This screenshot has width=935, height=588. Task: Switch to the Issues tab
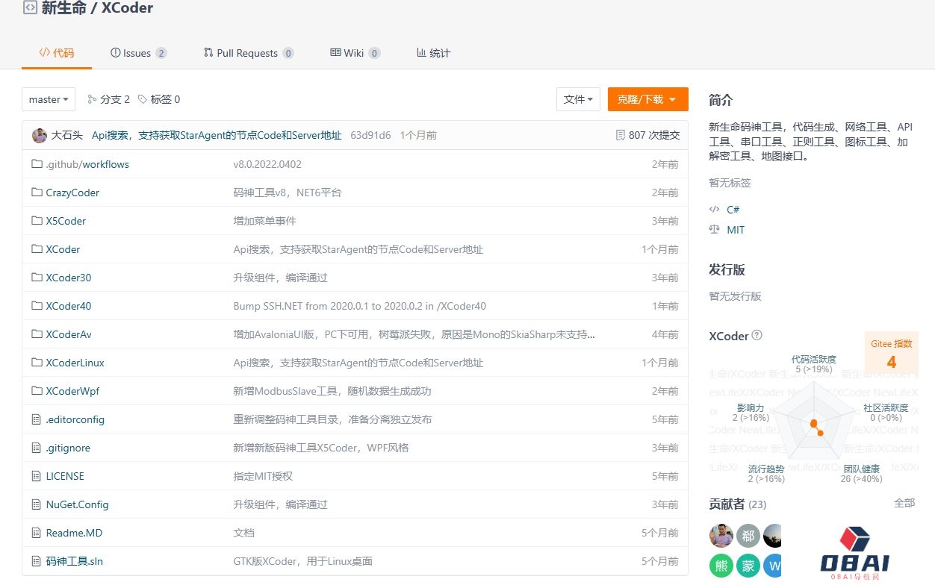click(138, 53)
